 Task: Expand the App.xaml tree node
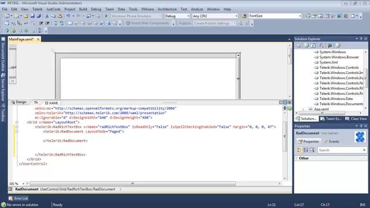click(x=304, y=109)
